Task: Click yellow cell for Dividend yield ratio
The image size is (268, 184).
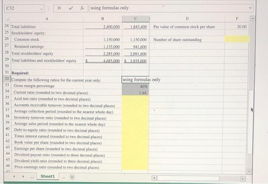Action: tap(135, 161)
